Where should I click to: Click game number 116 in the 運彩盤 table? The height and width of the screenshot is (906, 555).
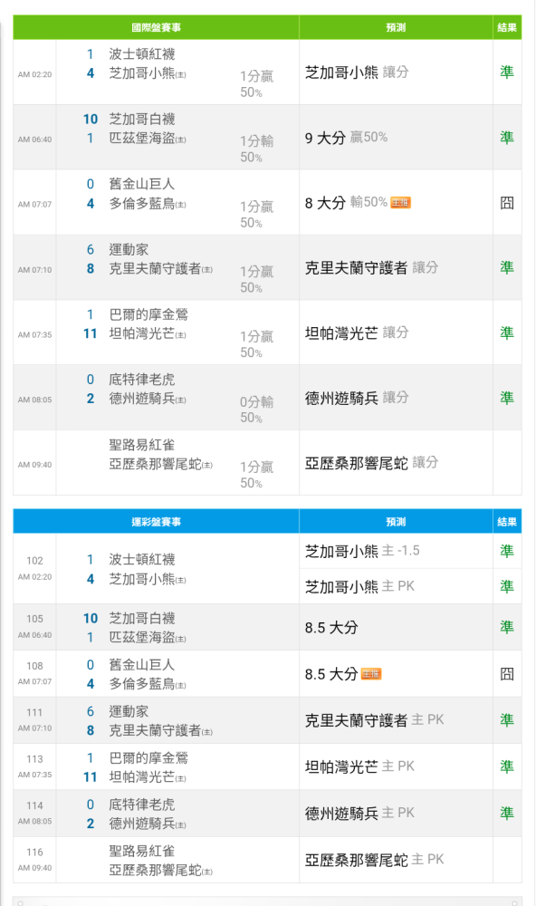coord(34,853)
